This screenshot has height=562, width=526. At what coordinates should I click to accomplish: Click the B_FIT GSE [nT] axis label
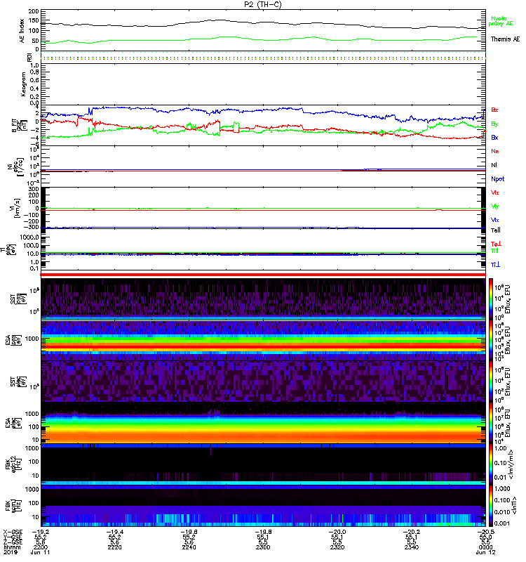(x=20, y=126)
